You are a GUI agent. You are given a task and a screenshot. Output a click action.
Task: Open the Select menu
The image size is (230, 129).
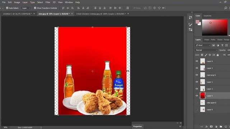pyautogui.click(x=40, y=3)
